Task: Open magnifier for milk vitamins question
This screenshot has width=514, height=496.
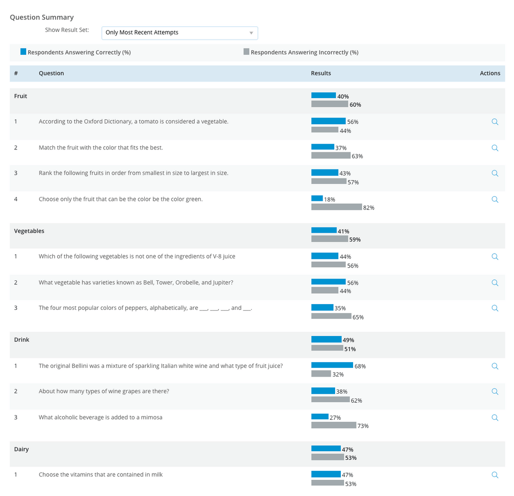Action: coord(495,475)
